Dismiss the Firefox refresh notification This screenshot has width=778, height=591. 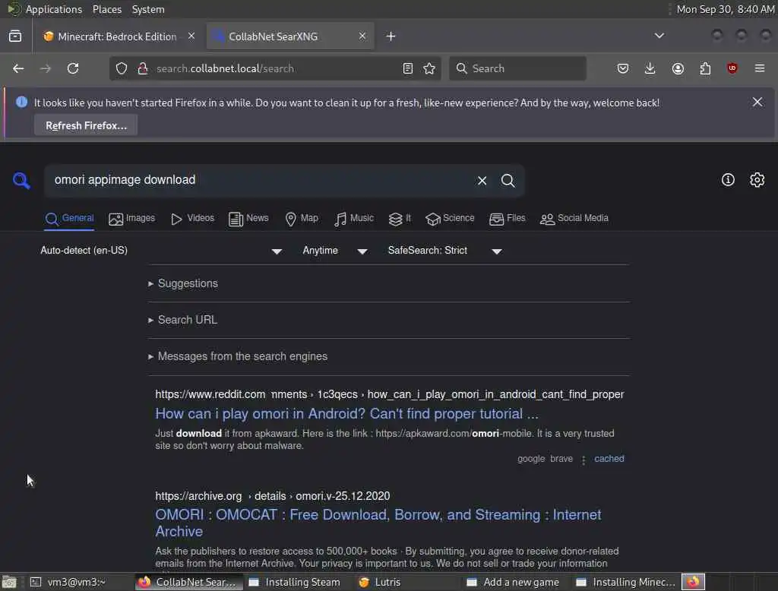point(757,103)
